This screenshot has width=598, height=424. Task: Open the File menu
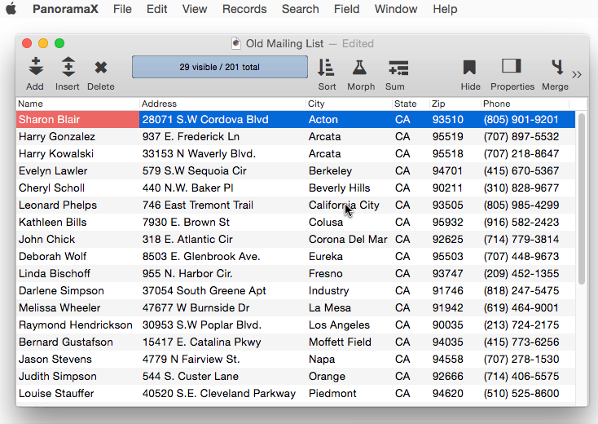(x=122, y=9)
